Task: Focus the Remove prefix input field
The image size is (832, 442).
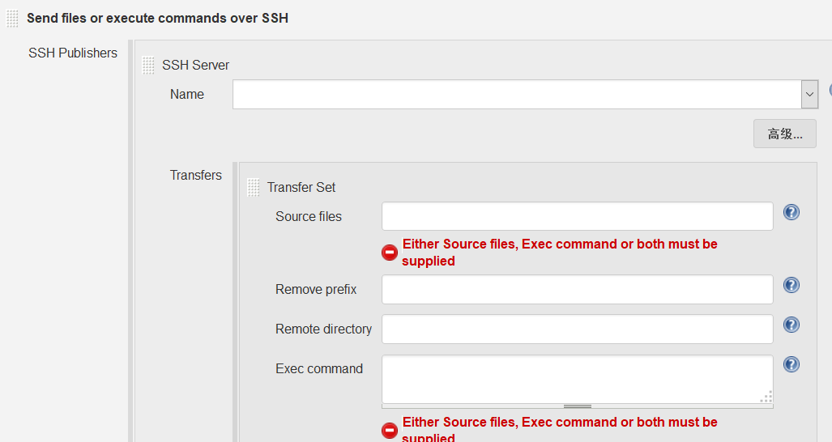Action: tap(578, 289)
